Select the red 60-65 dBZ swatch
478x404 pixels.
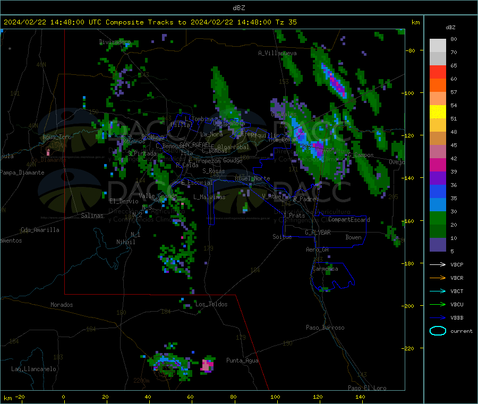438,72
